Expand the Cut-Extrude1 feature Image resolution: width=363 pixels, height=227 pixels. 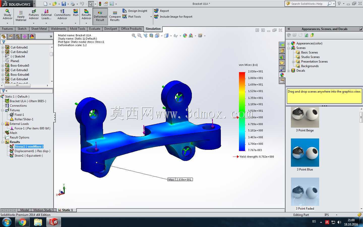click(3, 47)
